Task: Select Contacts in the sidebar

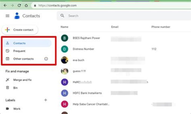Action: pos(27,43)
